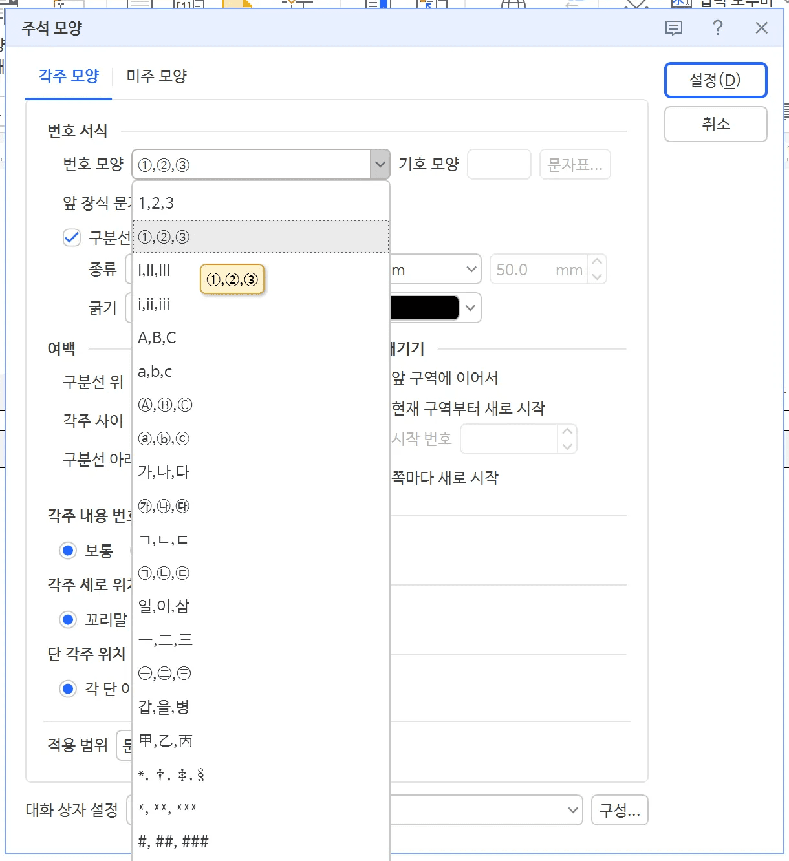The height and width of the screenshot is (861, 789).
Task: Click the 구성... button at bottom right
Action: (x=619, y=810)
